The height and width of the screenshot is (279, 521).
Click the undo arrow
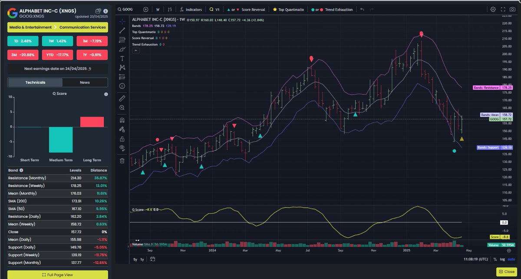pos(362,9)
